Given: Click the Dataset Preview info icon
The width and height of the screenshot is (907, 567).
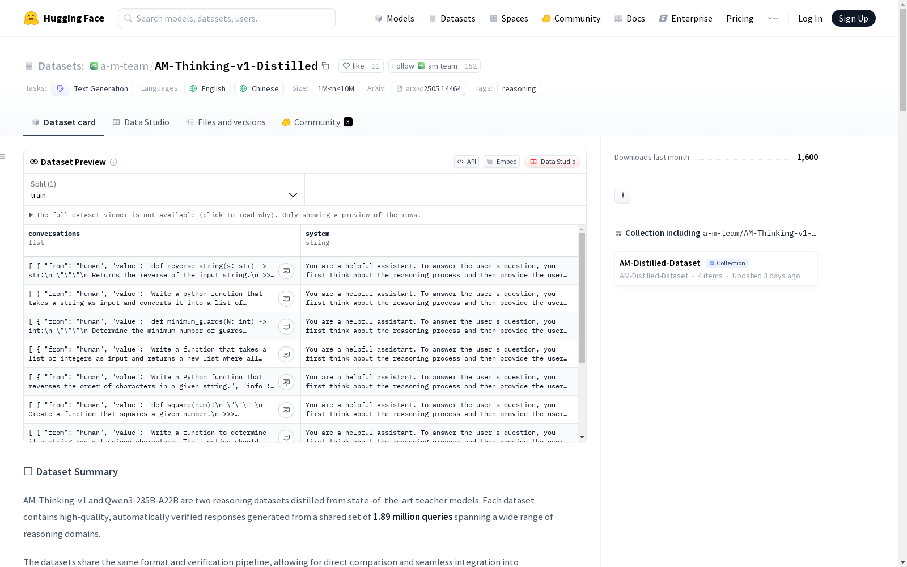Looking at the screenshot, I should (x=113, y=162).
